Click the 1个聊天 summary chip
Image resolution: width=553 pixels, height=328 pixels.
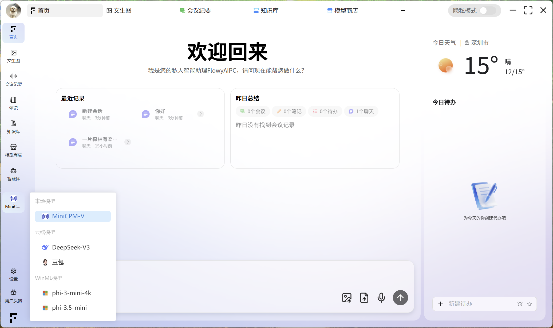pos(361,111)
